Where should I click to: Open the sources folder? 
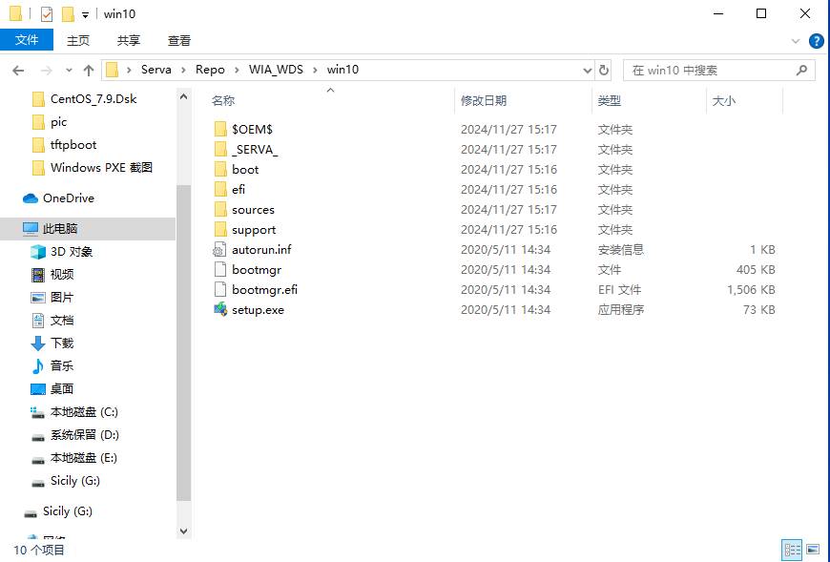[252, 209]
